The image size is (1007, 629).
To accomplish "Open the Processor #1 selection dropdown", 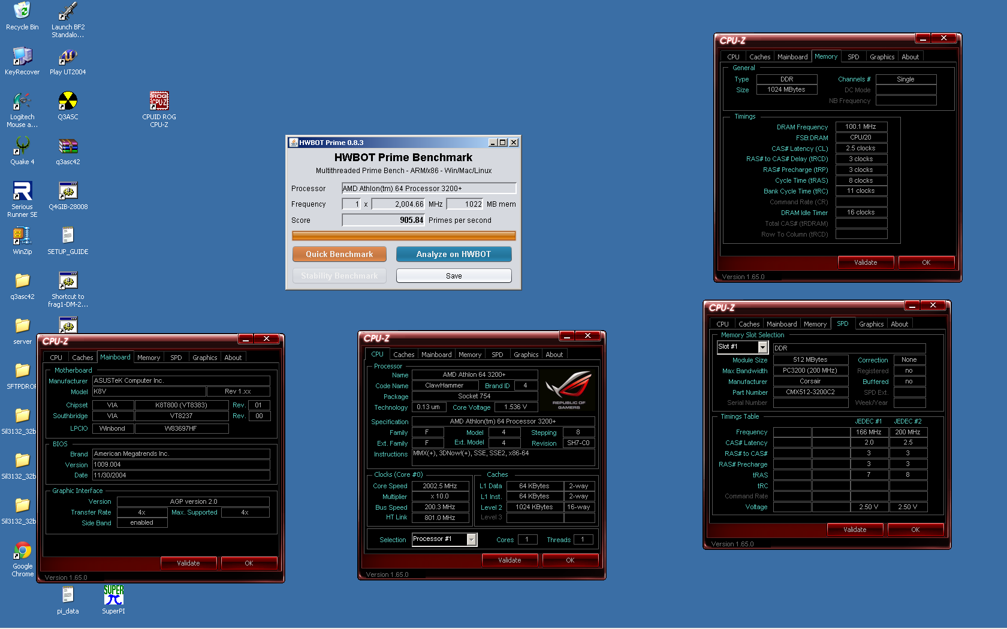I will pyautogui.click(x=472, y=540).
